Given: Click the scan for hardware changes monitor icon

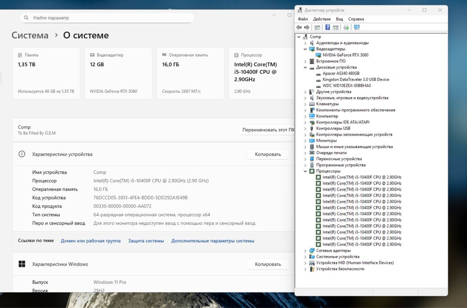Looking at the screenshot, I should click(356, 27).
